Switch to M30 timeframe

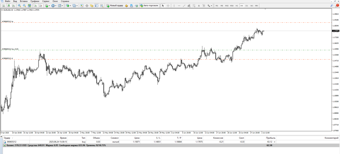tap(232, 6)
